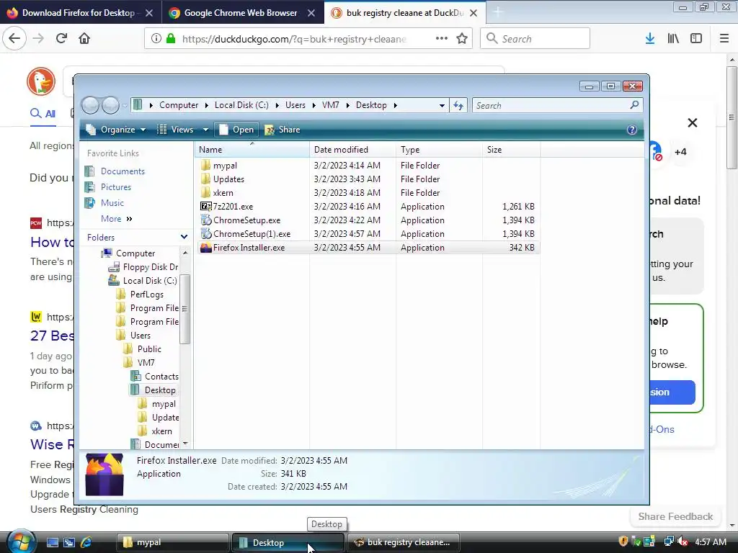Viewport: 738px width, 553px height.
Task: Open Firefox home page icon
Action: pyautogui.click(x=84, y=39)
